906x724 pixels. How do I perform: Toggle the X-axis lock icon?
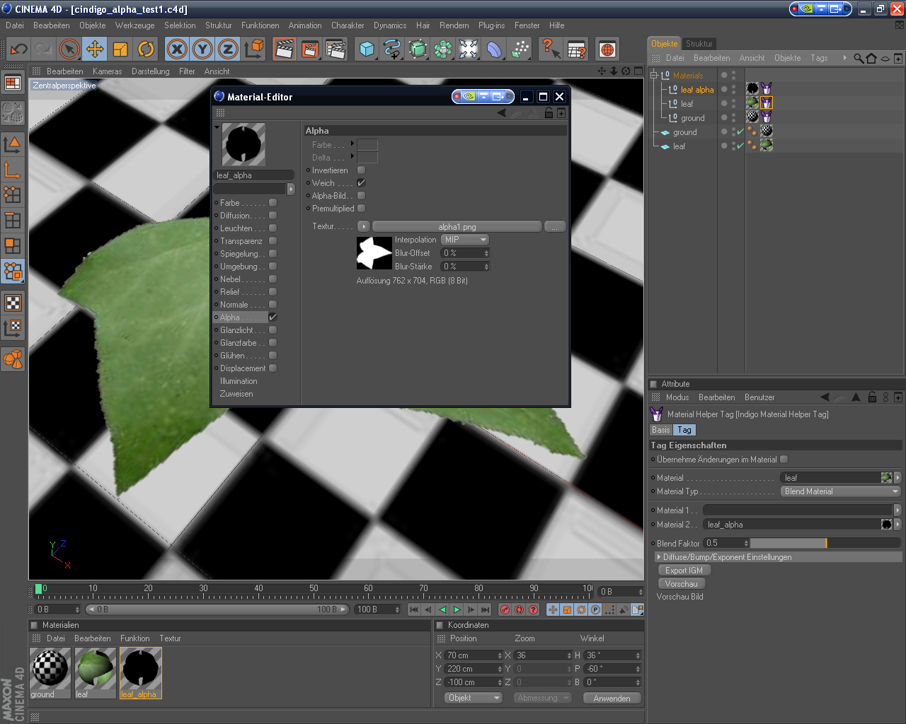point(177,49)
